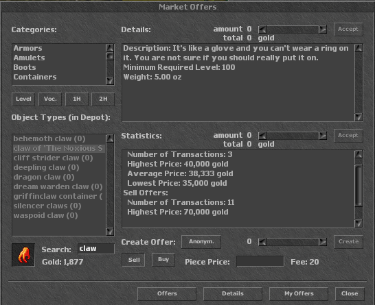The width and height of the screenshot is (375, 305).
Task: Click the Categories list up arrow
Action: click(x=110, y=48)
